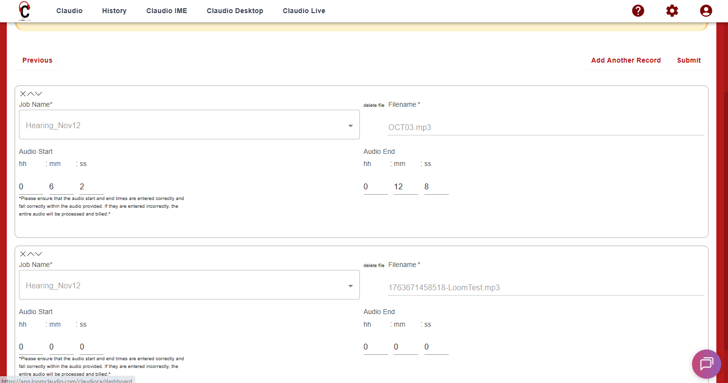Open the help question mark icon

[638, 11]
